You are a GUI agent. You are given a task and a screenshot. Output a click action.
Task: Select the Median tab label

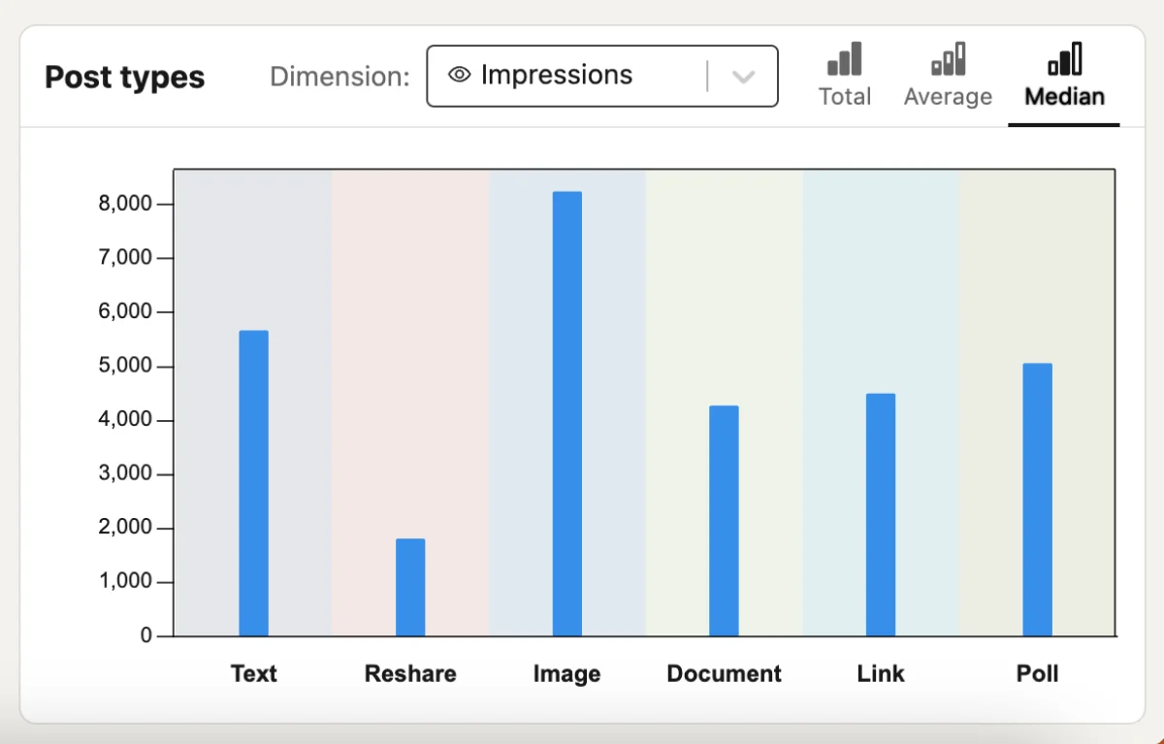coord(1064,97)
